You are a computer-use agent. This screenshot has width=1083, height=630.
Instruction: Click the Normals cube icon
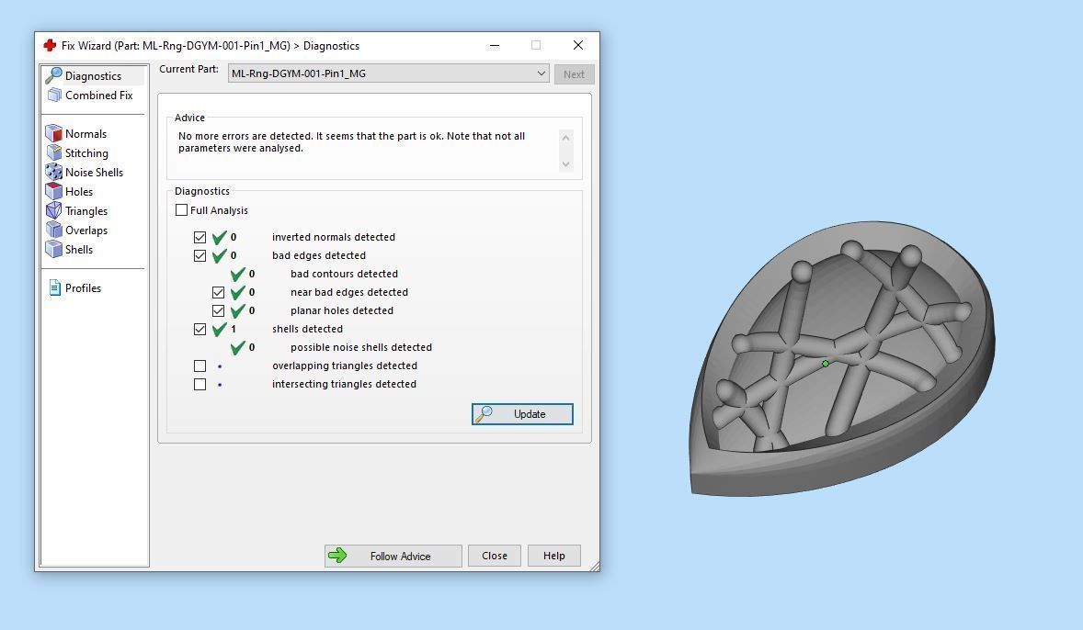pyautogui.click(x=54, y=133)
